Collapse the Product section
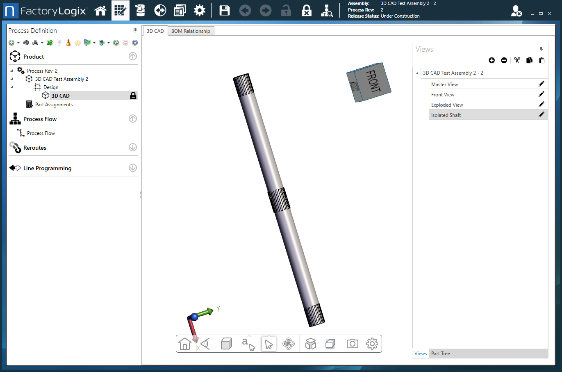The height and width of the screenshot is (372, 562). point(133,57)
